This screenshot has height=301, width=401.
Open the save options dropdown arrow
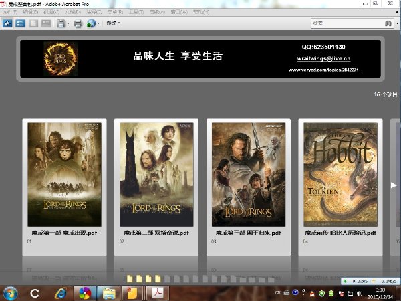69,23
